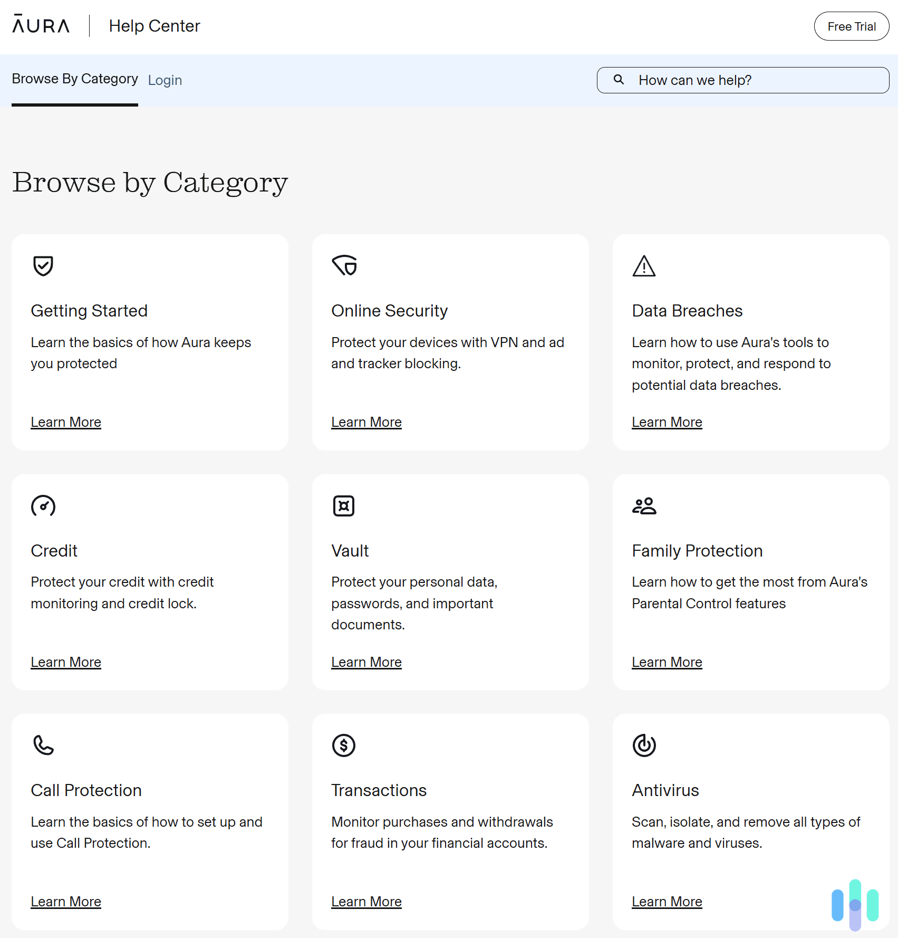The image size is (898, 938).
Task: Click the Data Breaches warning triangle icon
Action: (644, 266)
